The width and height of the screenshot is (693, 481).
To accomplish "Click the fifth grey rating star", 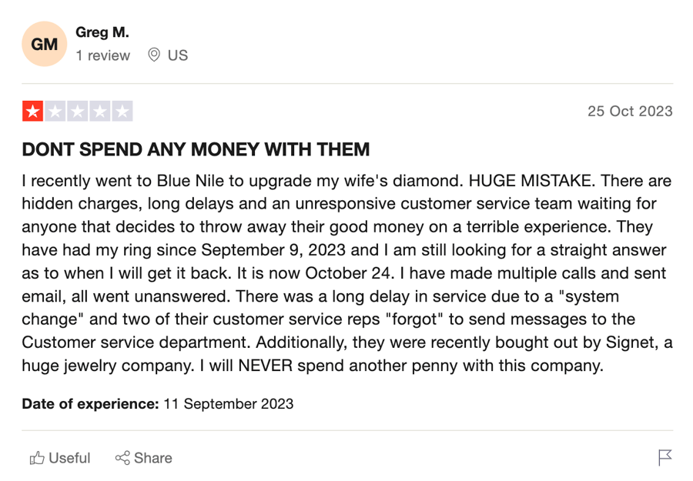I will pyautogui.click(x=122, y=112).
